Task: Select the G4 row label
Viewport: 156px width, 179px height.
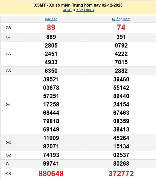Action: [x=8, y=104]
